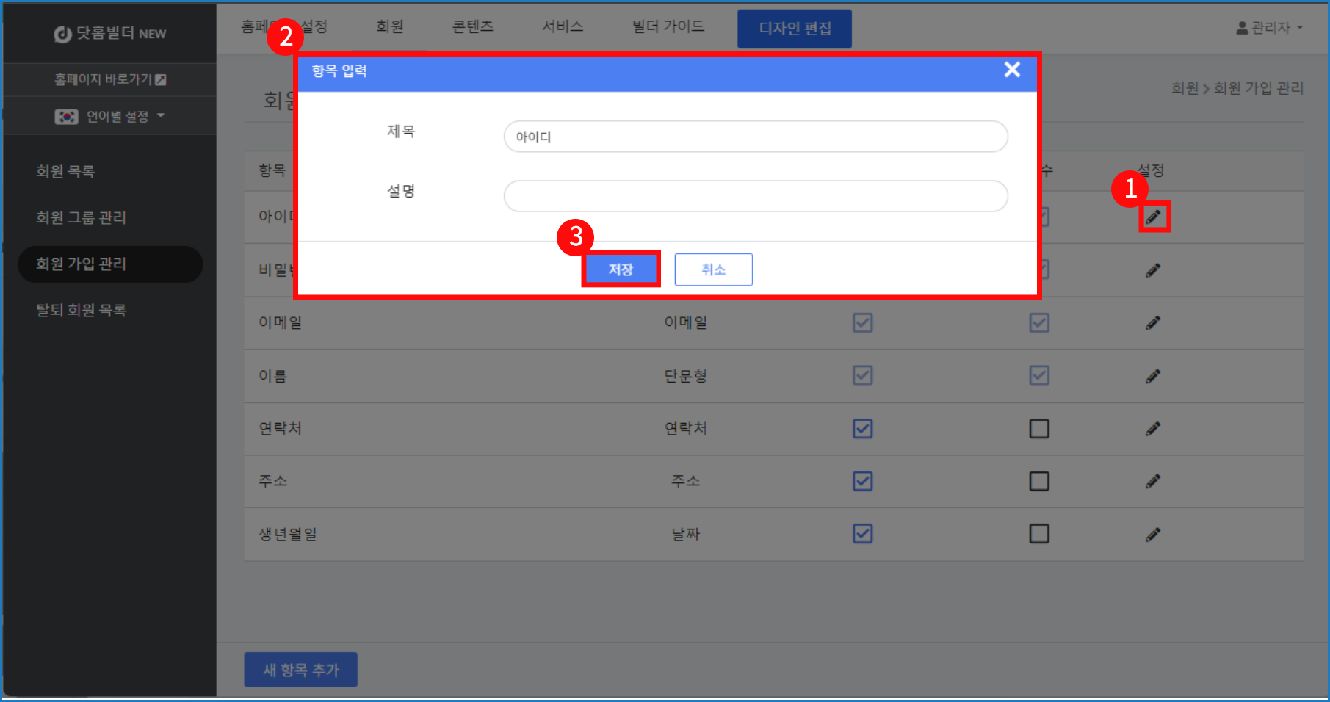Expand the 언어별 설정 dropdown

tap(110, 116)
